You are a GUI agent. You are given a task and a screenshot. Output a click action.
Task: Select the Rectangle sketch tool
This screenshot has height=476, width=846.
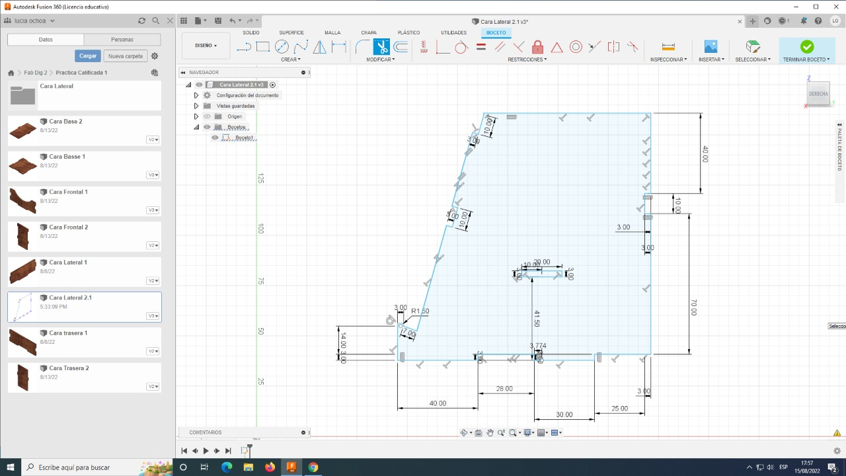tap(262, 47)
